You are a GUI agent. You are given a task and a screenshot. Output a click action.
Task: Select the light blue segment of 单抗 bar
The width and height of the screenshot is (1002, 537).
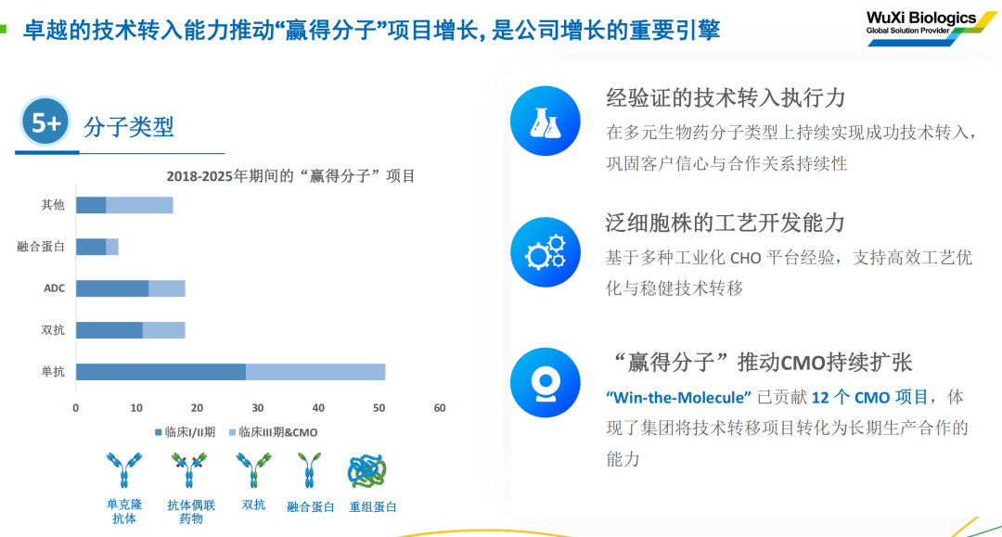pyautogui.click(x=315, y=372)
